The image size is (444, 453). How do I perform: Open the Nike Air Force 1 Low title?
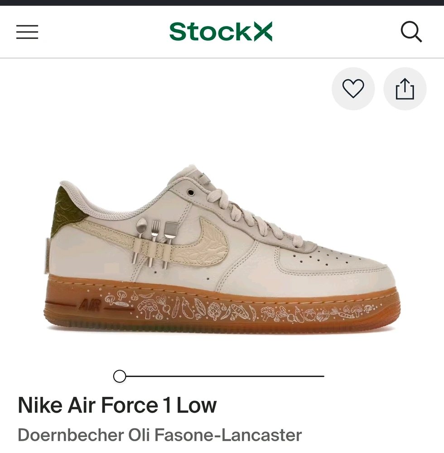[117, 405]
